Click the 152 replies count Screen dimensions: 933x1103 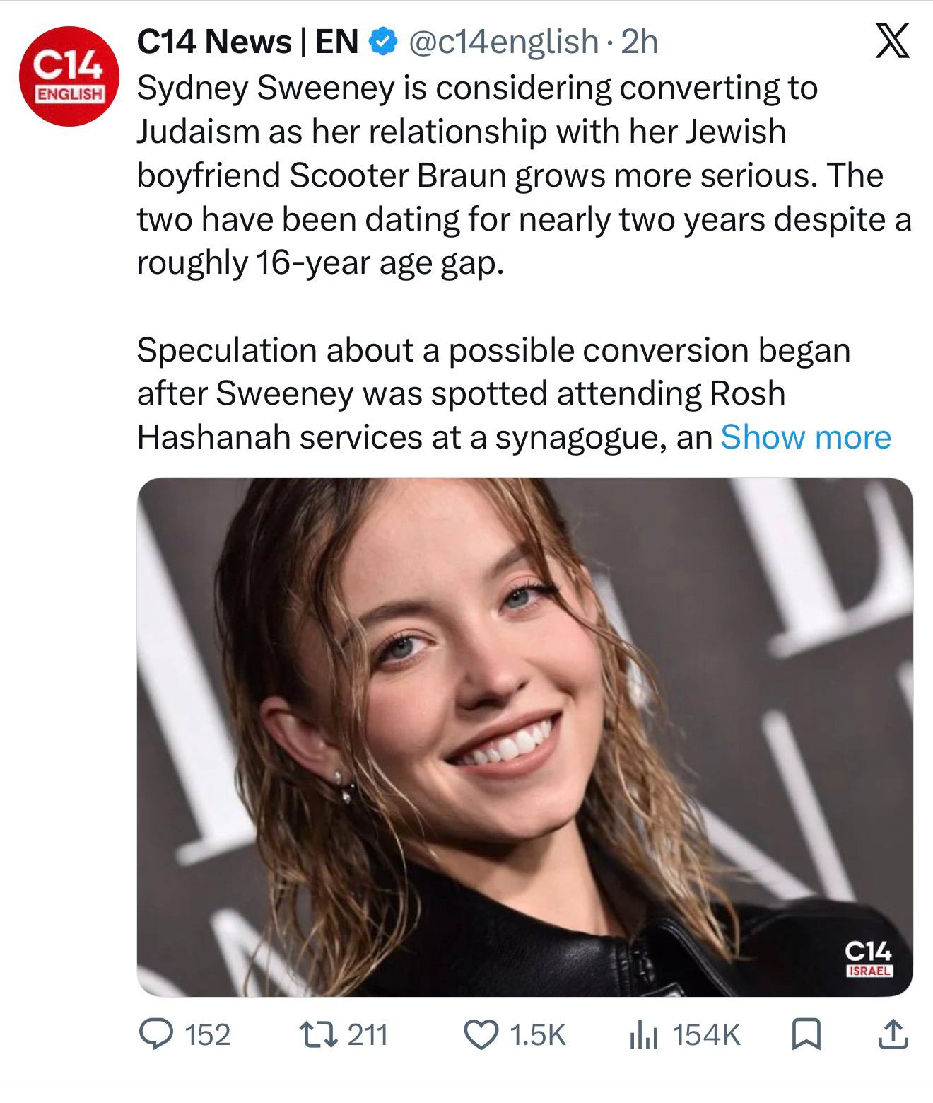coord(208,1035)
